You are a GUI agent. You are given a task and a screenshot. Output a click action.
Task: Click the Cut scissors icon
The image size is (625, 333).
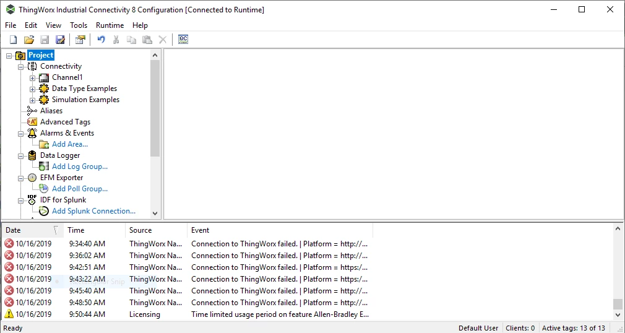click(x=116, y=40)
